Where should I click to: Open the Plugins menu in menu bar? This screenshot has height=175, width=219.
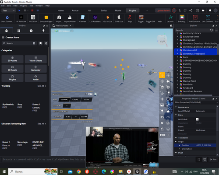[23, 6]
